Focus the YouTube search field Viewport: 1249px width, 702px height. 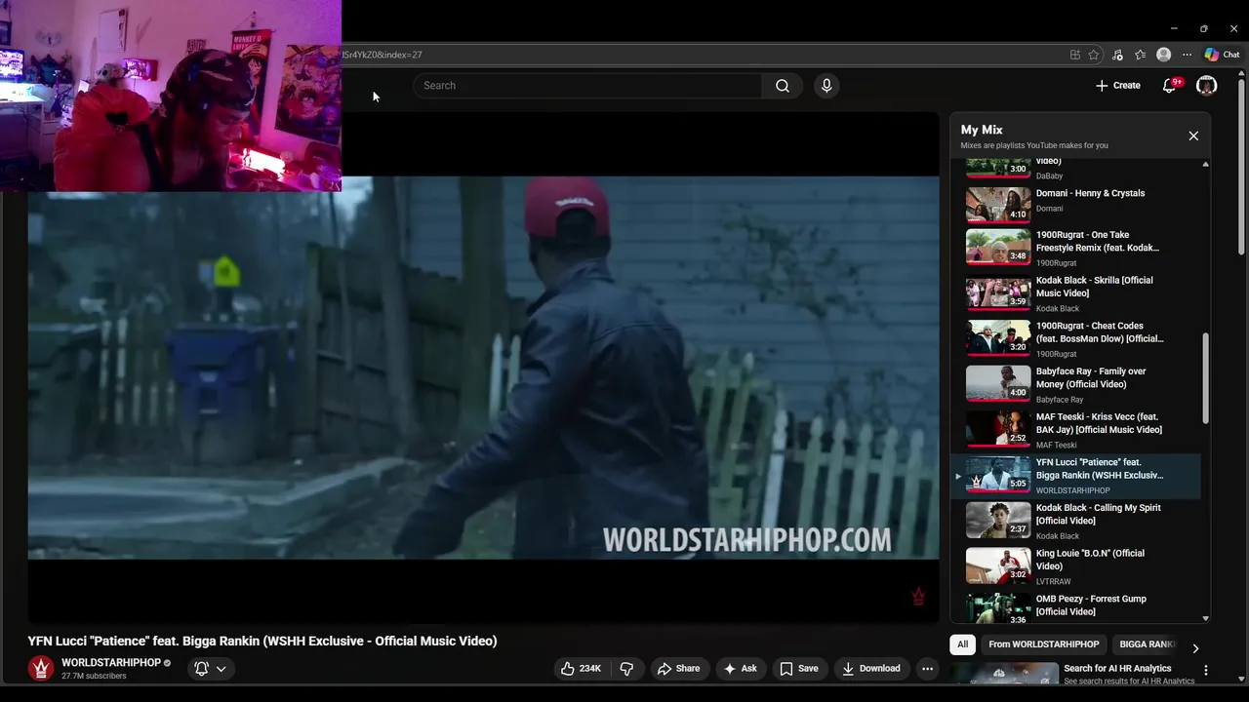coord(587,86)
